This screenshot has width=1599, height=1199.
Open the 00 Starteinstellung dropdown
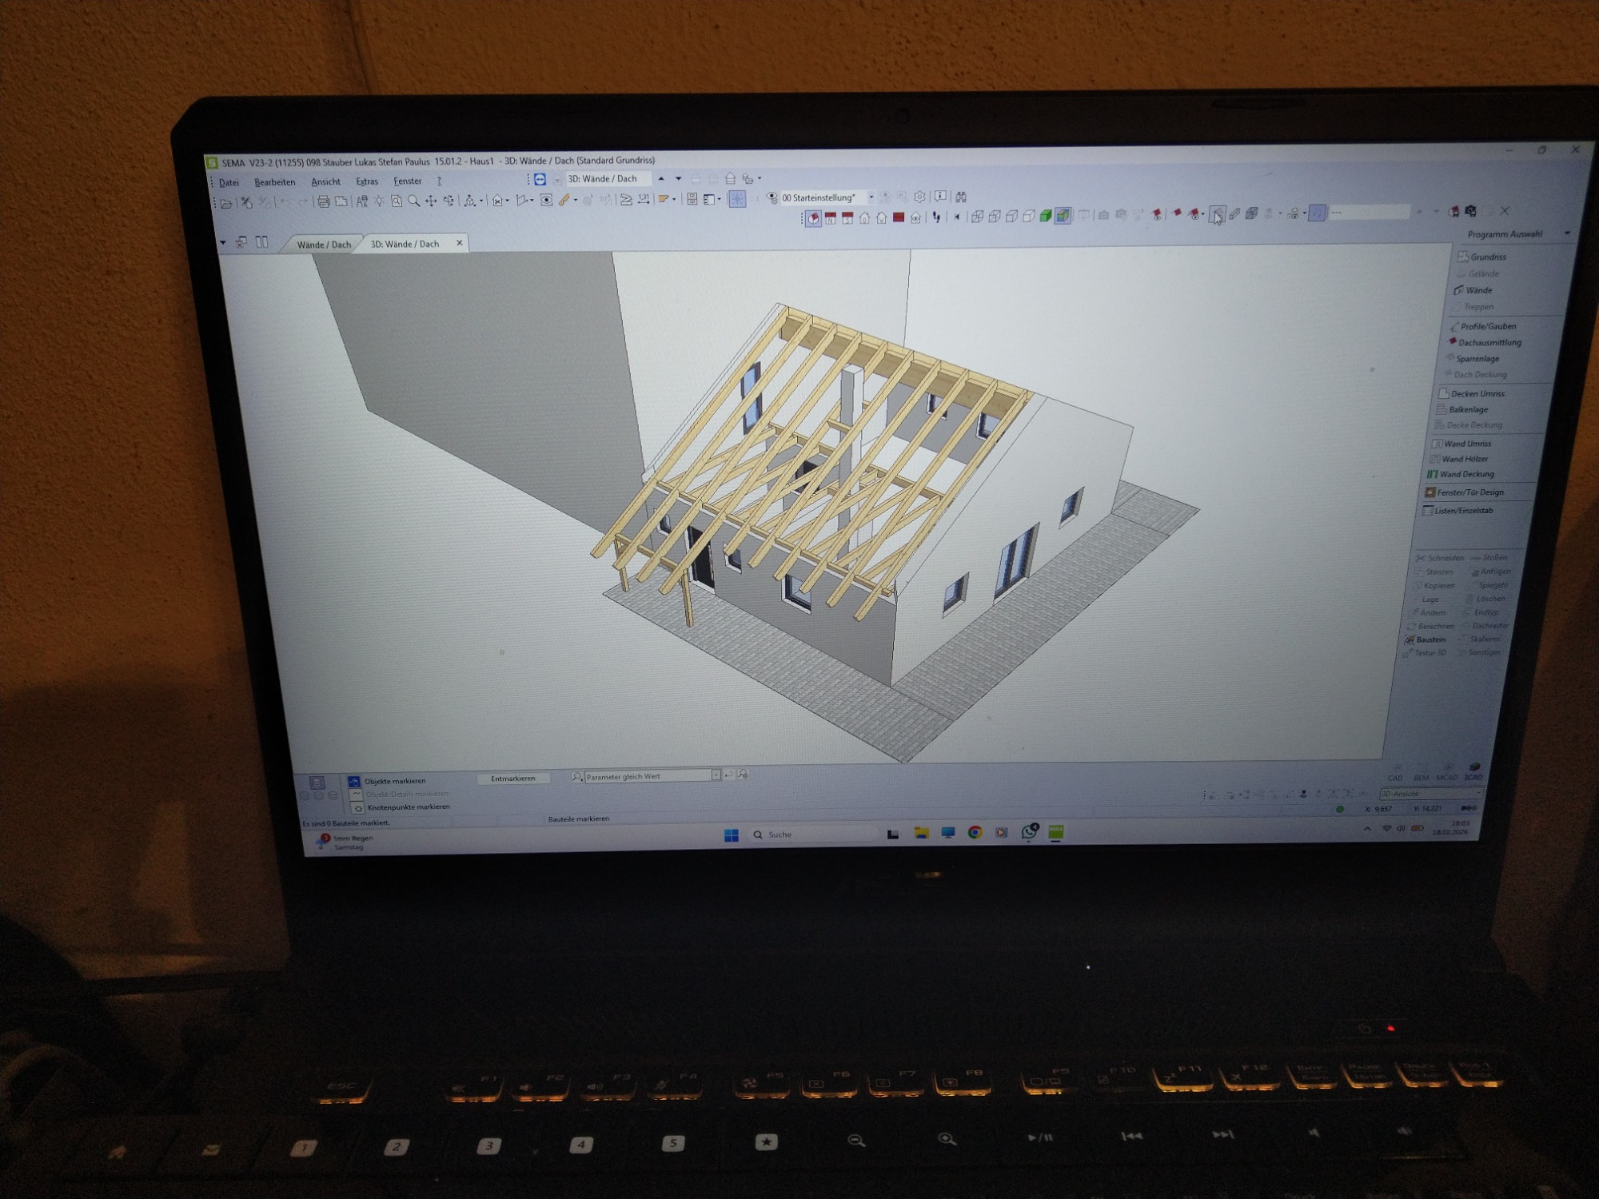[x=871, y=197]
